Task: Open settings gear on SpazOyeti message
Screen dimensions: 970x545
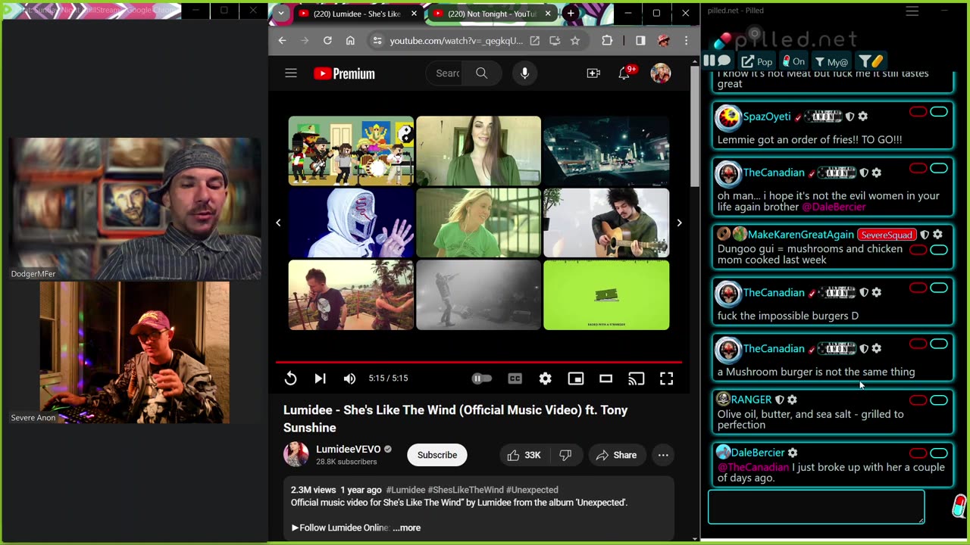Action: pyautogui.click(x=863, y=117)
